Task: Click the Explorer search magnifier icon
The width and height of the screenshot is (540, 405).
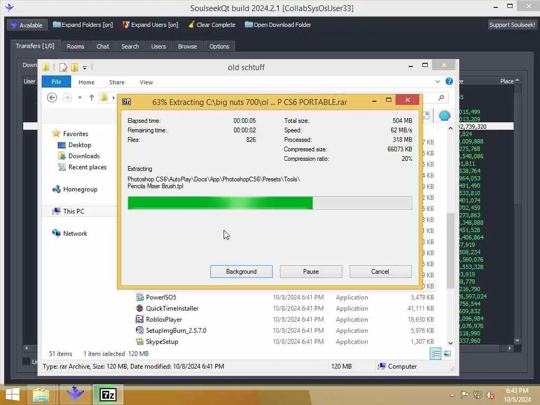Action: point(441,98)
